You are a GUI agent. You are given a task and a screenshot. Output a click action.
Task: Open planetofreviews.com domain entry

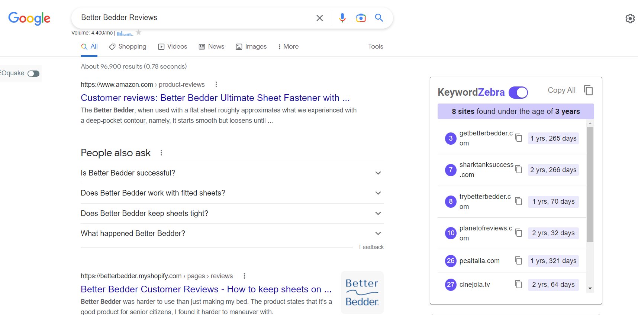coord(486,233)
